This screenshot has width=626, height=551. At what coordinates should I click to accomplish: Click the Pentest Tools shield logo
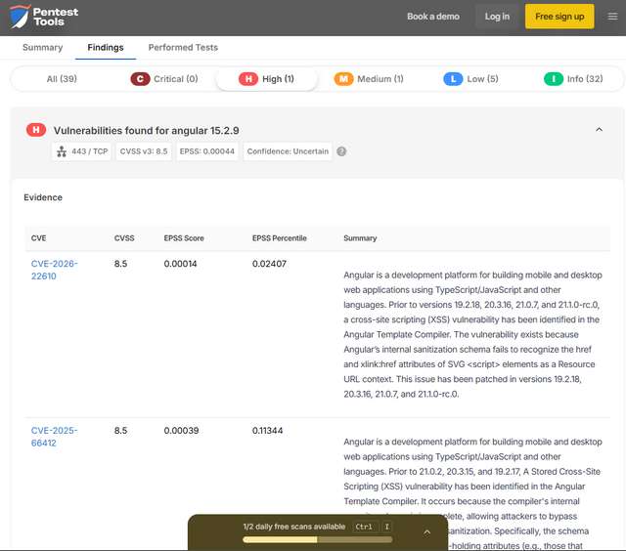click(x=19, y=17)
